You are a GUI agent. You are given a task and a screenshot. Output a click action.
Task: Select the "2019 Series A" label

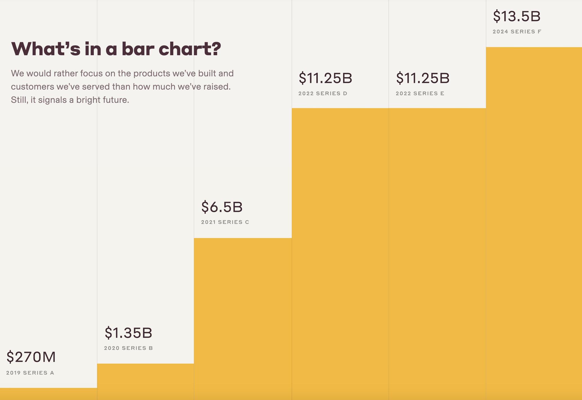pyautogui.click(x=30, y=373)
